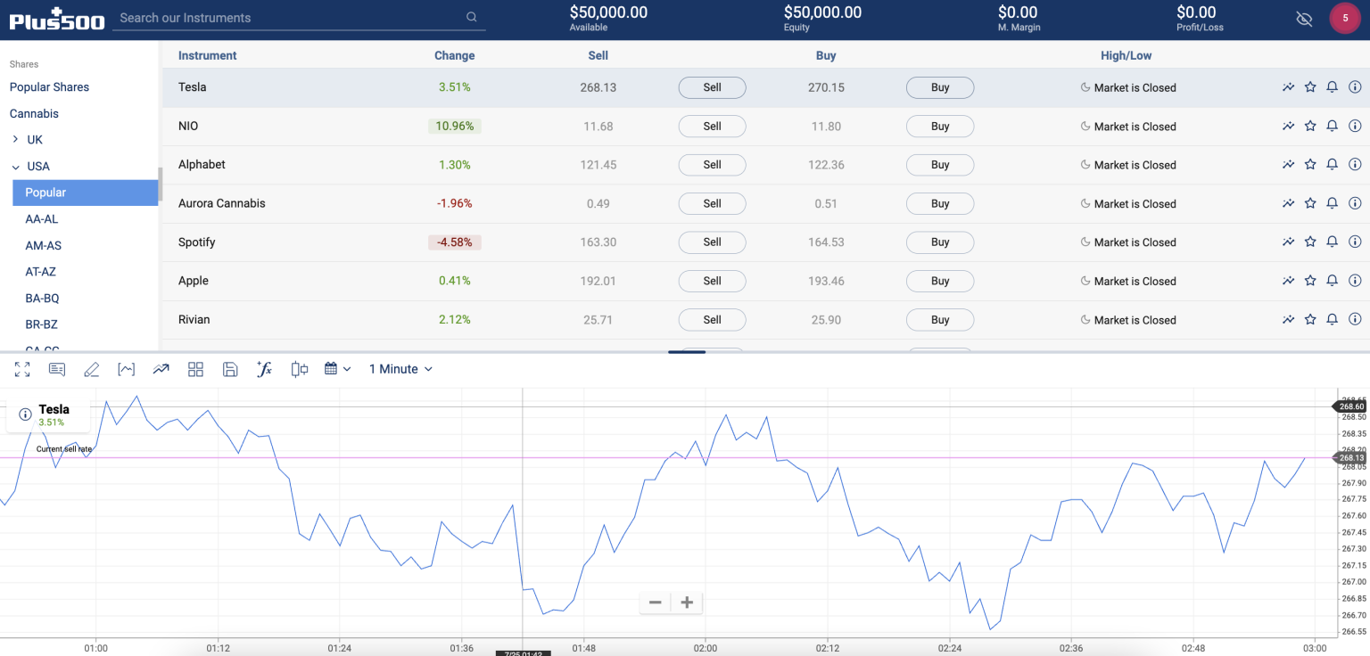The image size is (1370, 656).
Task: Click the Buy button for Spotify
Action: click(939, 242)
